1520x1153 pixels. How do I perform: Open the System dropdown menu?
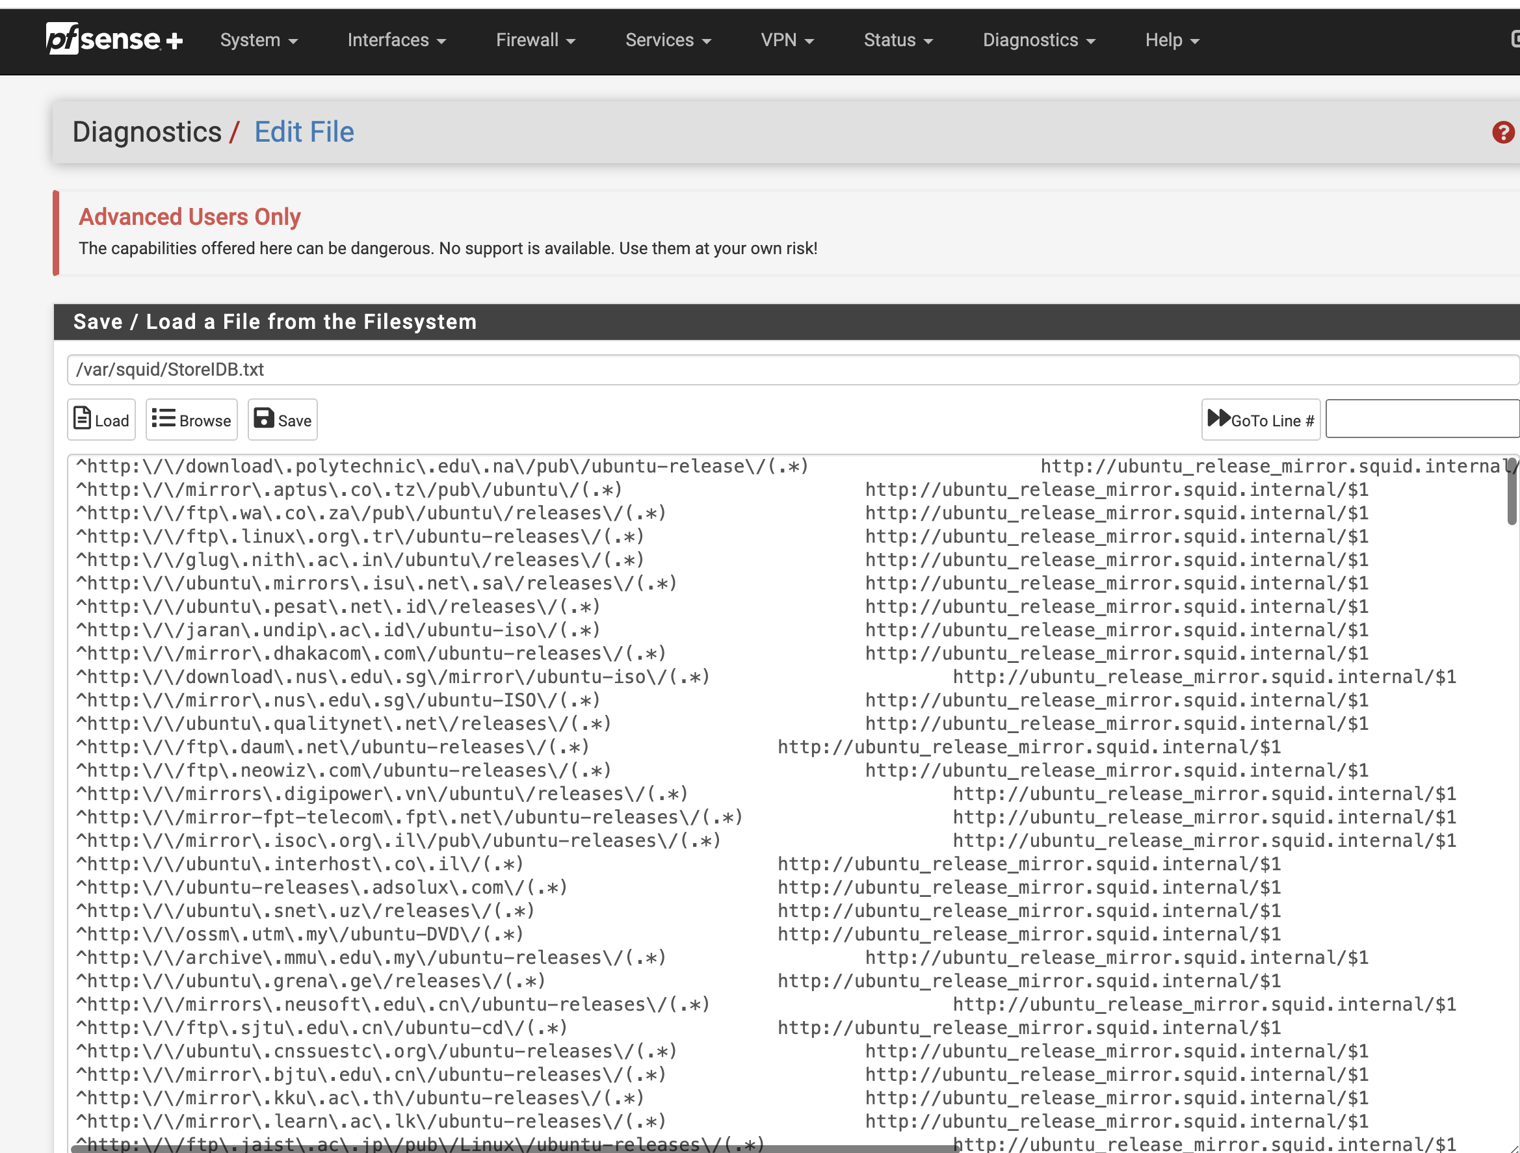(x=258, y=40)
